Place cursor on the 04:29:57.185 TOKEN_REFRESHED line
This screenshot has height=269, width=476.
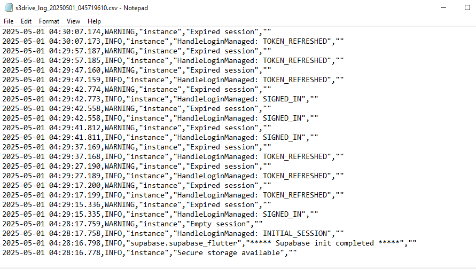(173, 61)
